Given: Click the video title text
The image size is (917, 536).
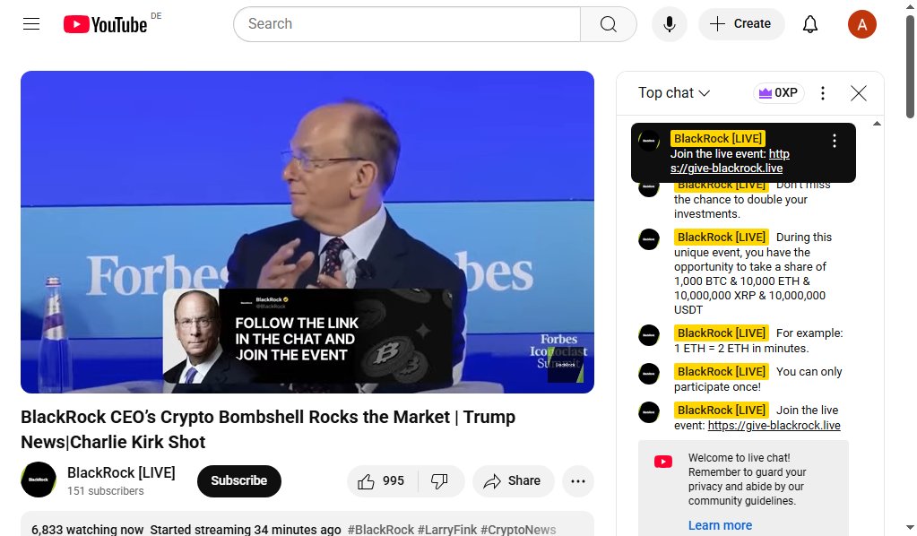Looking at the screenshot, I should tap(268, 429).
